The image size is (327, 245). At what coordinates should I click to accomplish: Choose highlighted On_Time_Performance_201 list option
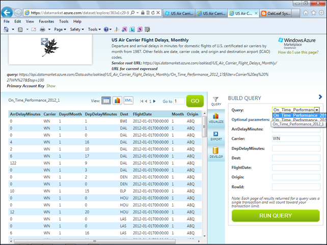[x=299, y=115]
